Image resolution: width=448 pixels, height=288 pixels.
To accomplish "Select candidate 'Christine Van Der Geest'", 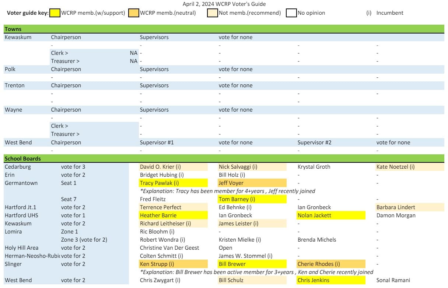I will 169,247.
